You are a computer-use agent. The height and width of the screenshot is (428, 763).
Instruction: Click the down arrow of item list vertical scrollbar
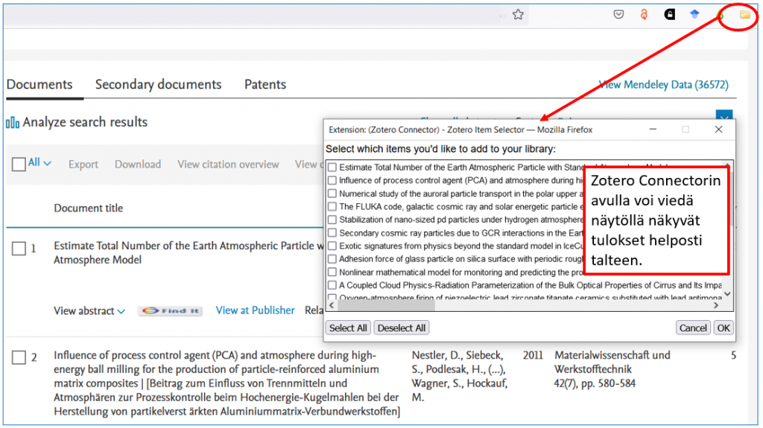coord(727,294)
